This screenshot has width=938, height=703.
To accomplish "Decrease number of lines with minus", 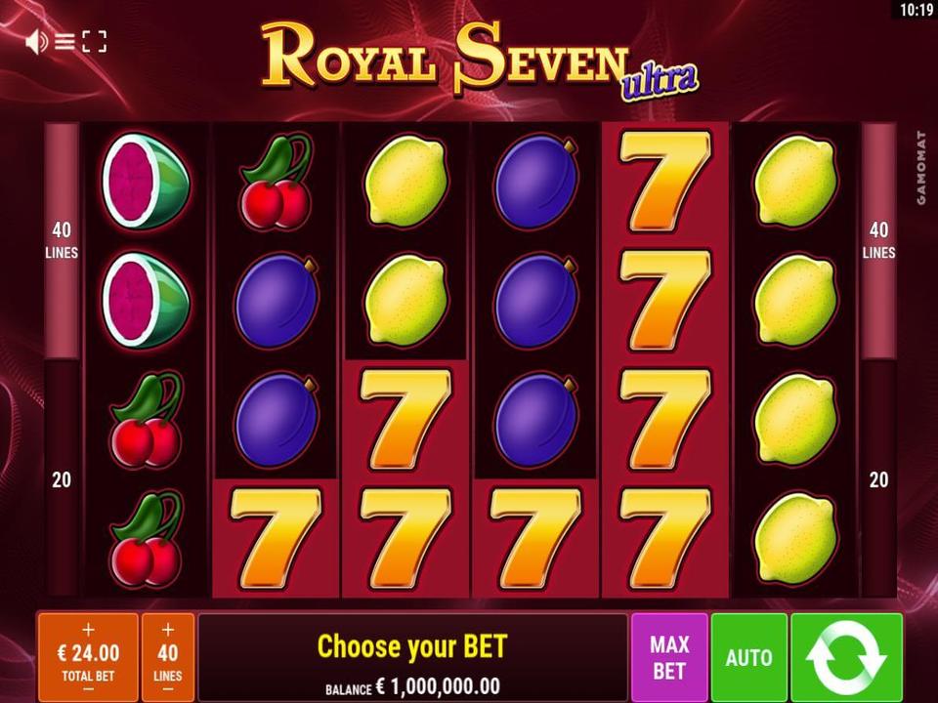I will coord(168,690).
